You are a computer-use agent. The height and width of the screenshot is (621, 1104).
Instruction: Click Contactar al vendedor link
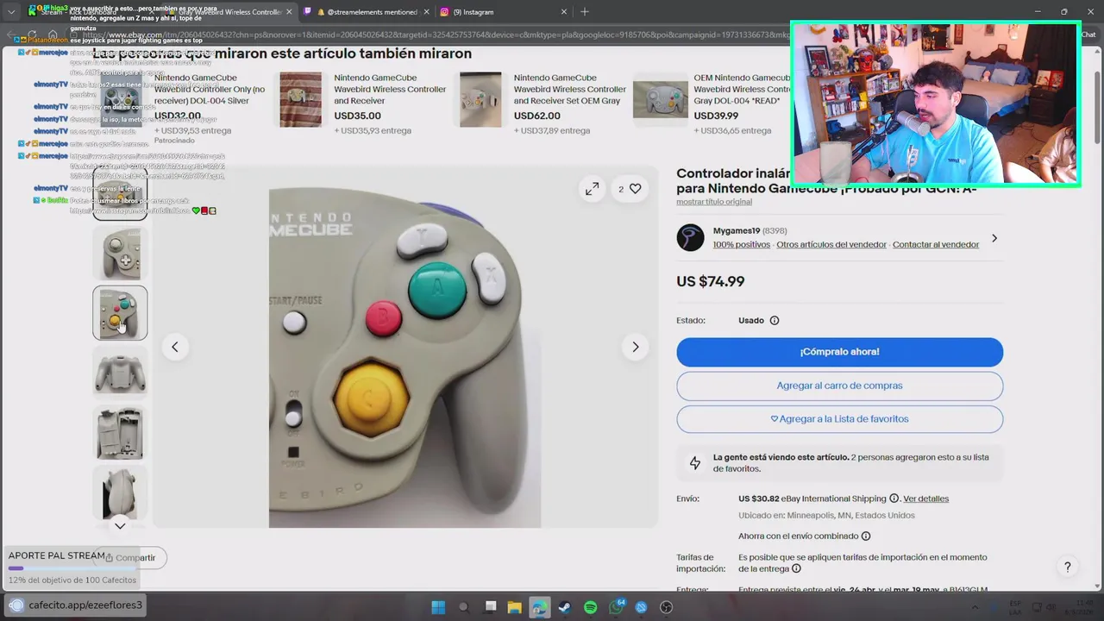pos(936,245)
